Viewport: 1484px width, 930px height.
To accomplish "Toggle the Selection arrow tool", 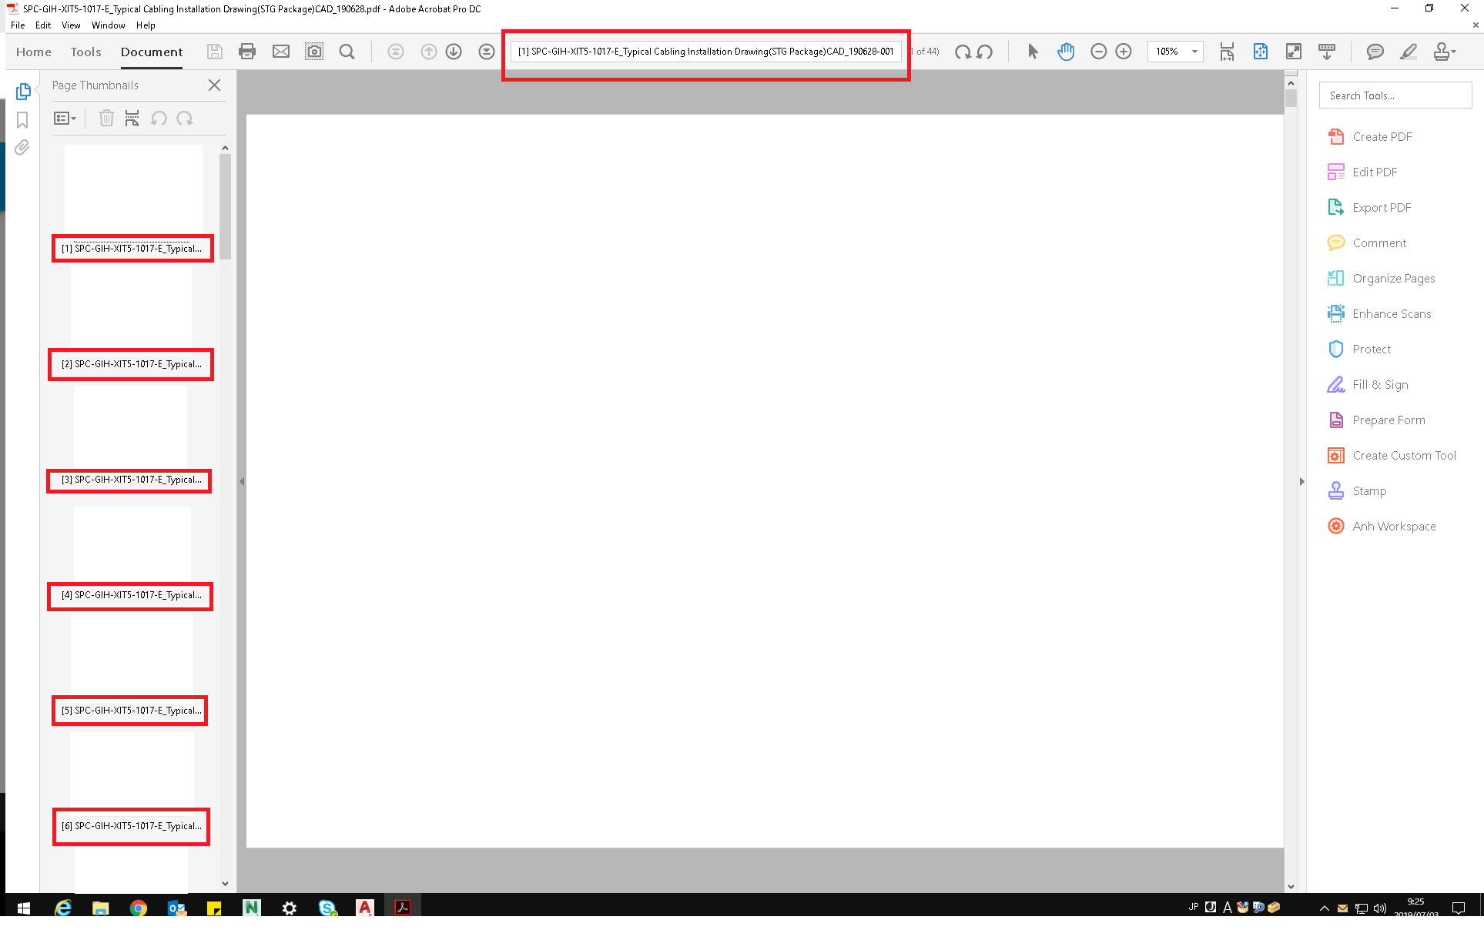I will (1033, 52).
